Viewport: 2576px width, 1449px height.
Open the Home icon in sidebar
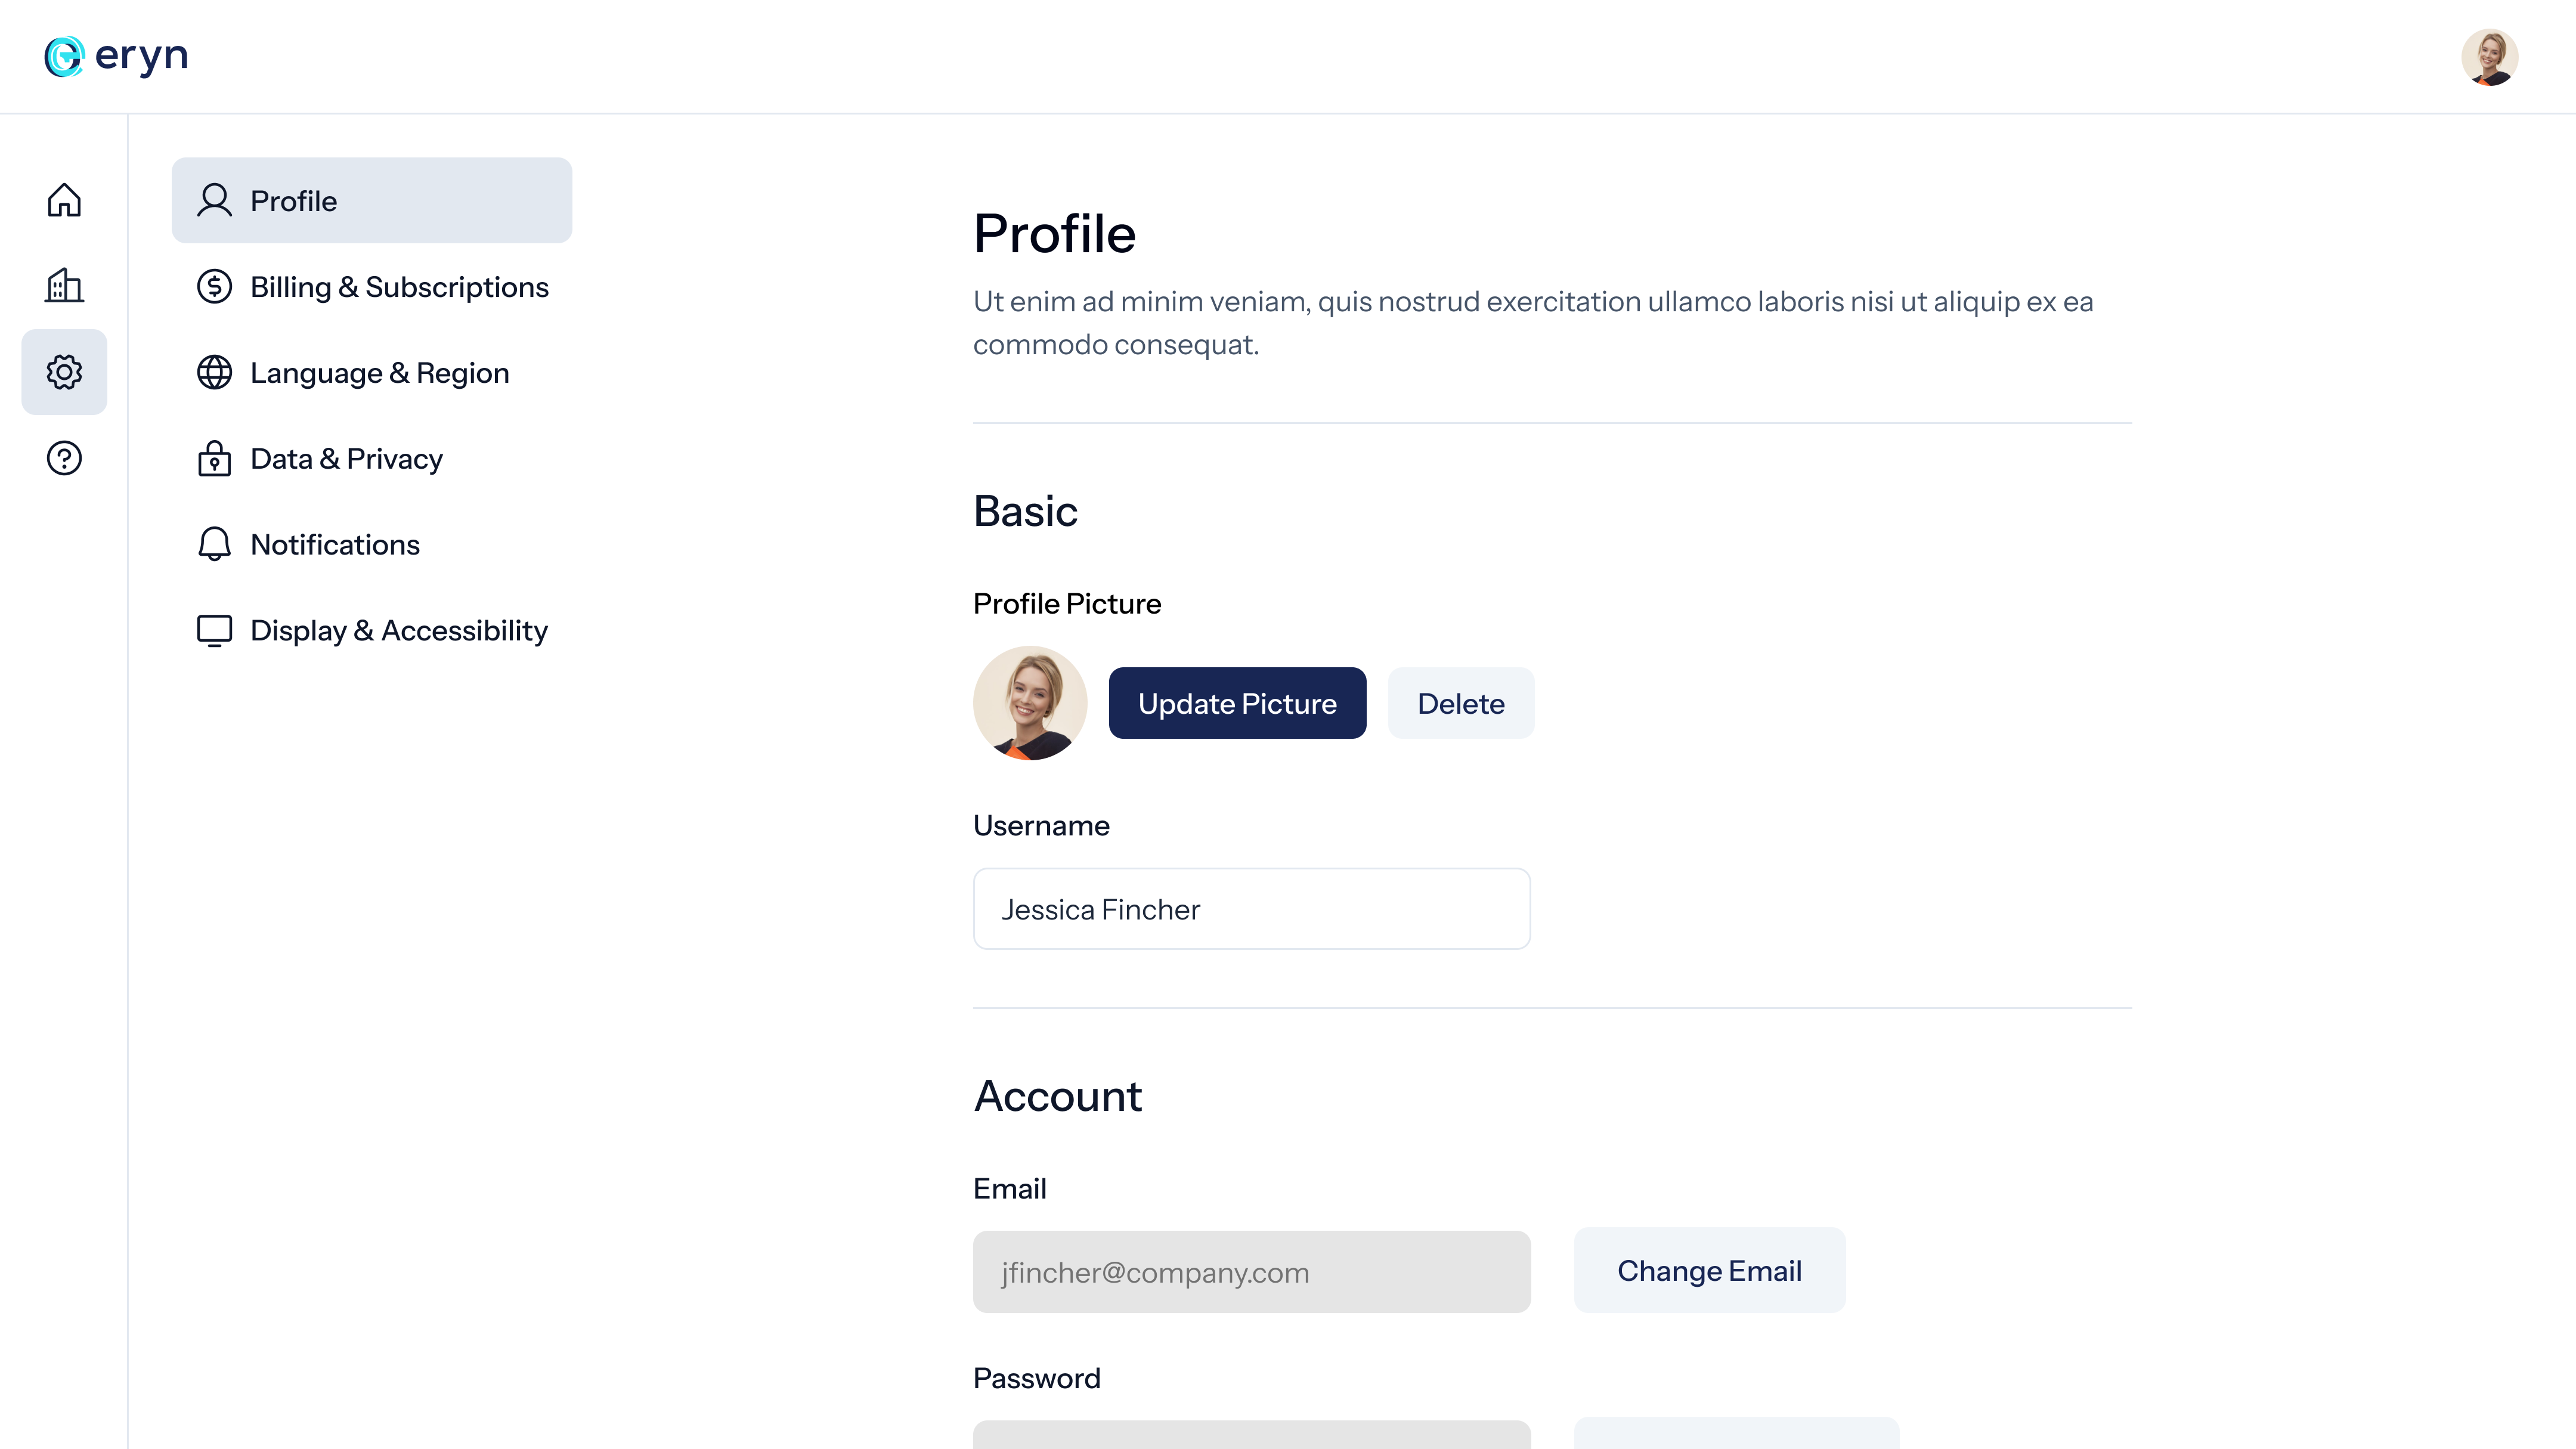coord(64,200)
